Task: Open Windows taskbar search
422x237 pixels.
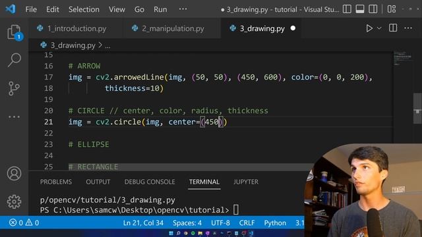Action: point(178,233)
